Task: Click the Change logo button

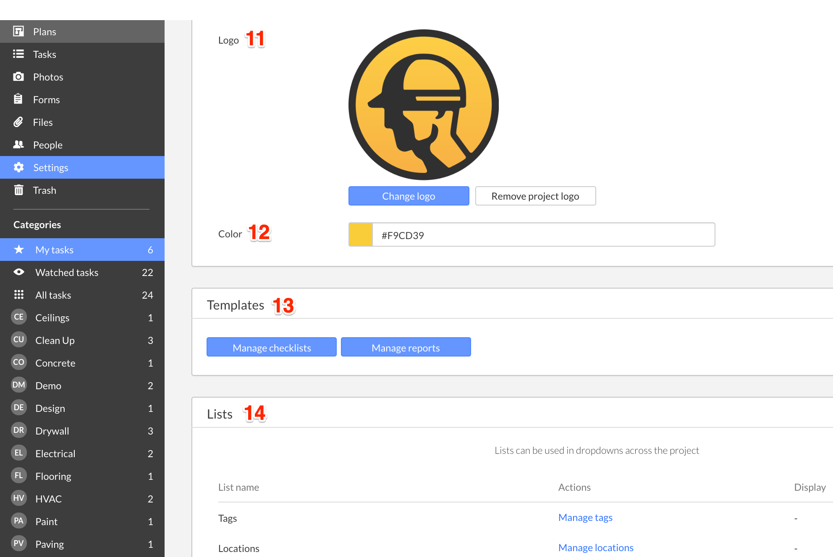Action: (409, 196)
